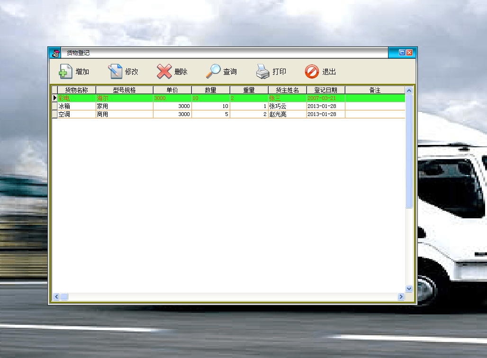Click the date cell 2007-03-21
Image resolution: width=487 pixels, height=358 pixels.
[x=326, y=98]
